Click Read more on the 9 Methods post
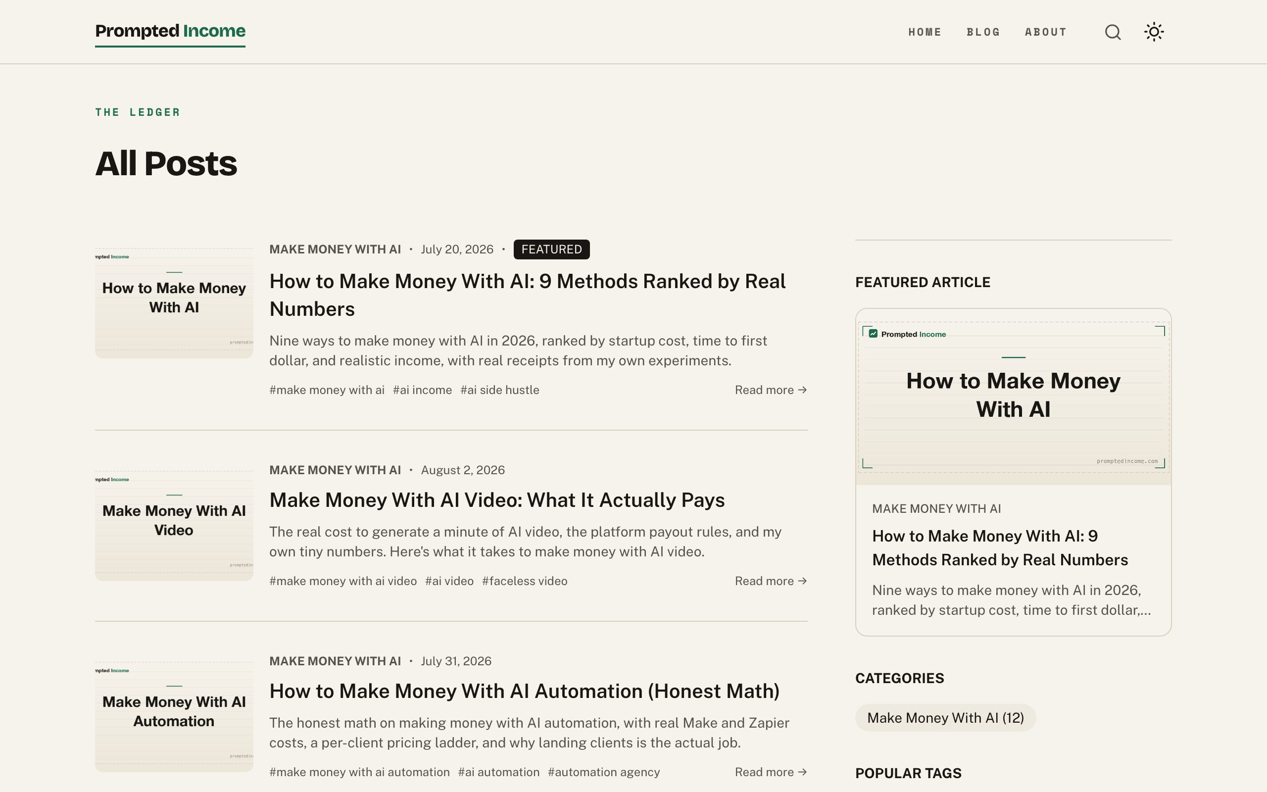Screen dimensions: 1267x792 tap(771, 390)
